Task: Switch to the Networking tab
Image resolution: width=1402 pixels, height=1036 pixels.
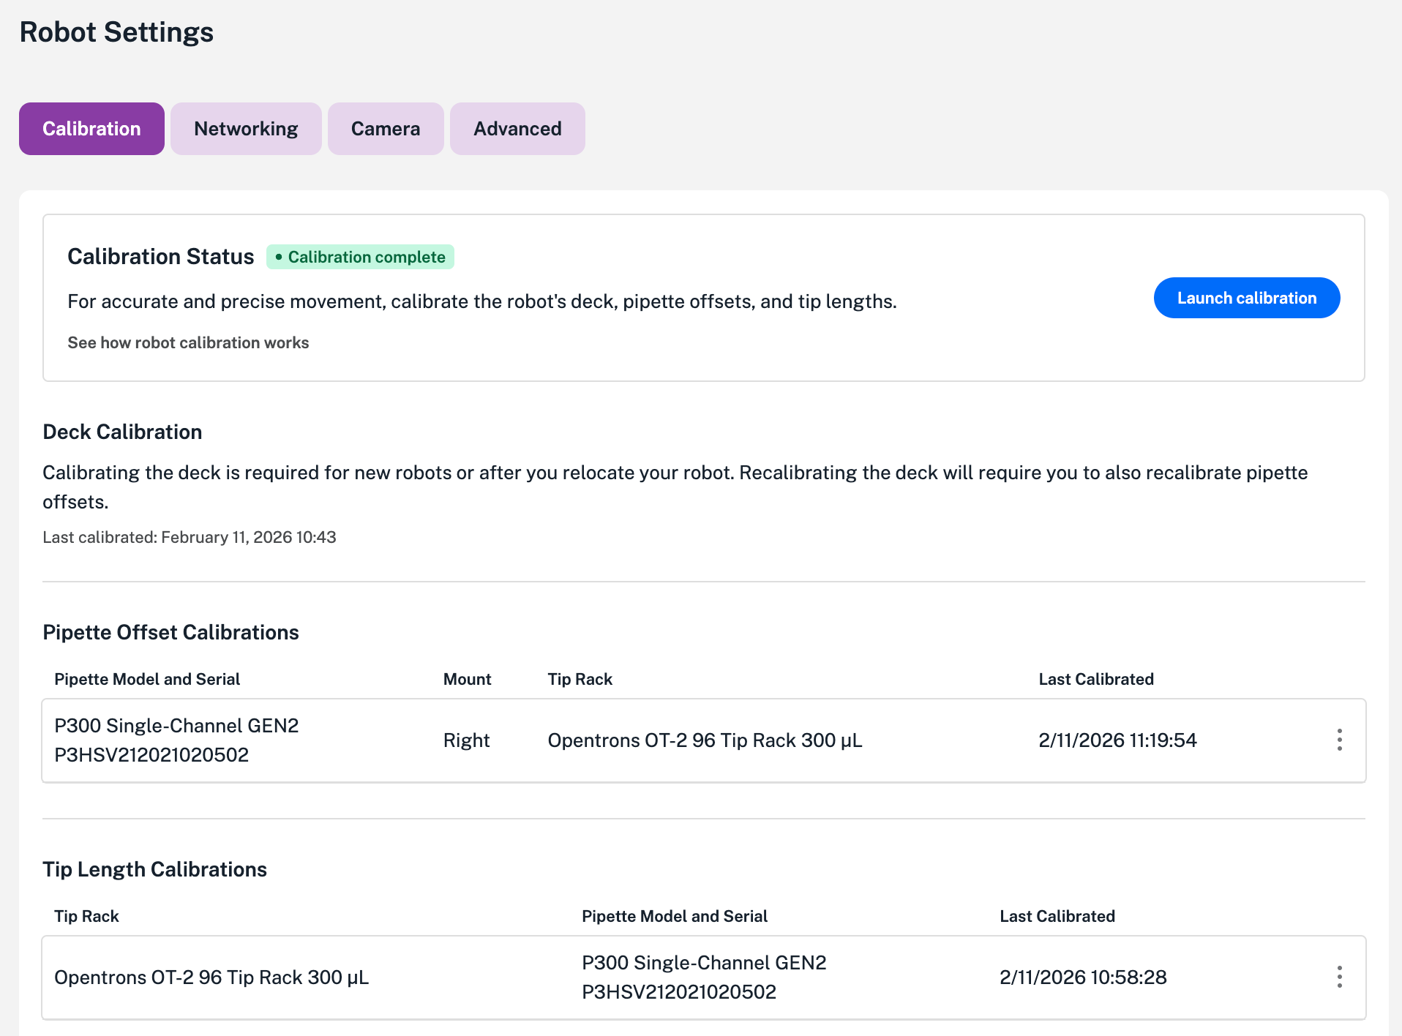Action: [246, 129]
